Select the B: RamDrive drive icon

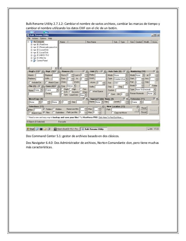tap(35, 45)
